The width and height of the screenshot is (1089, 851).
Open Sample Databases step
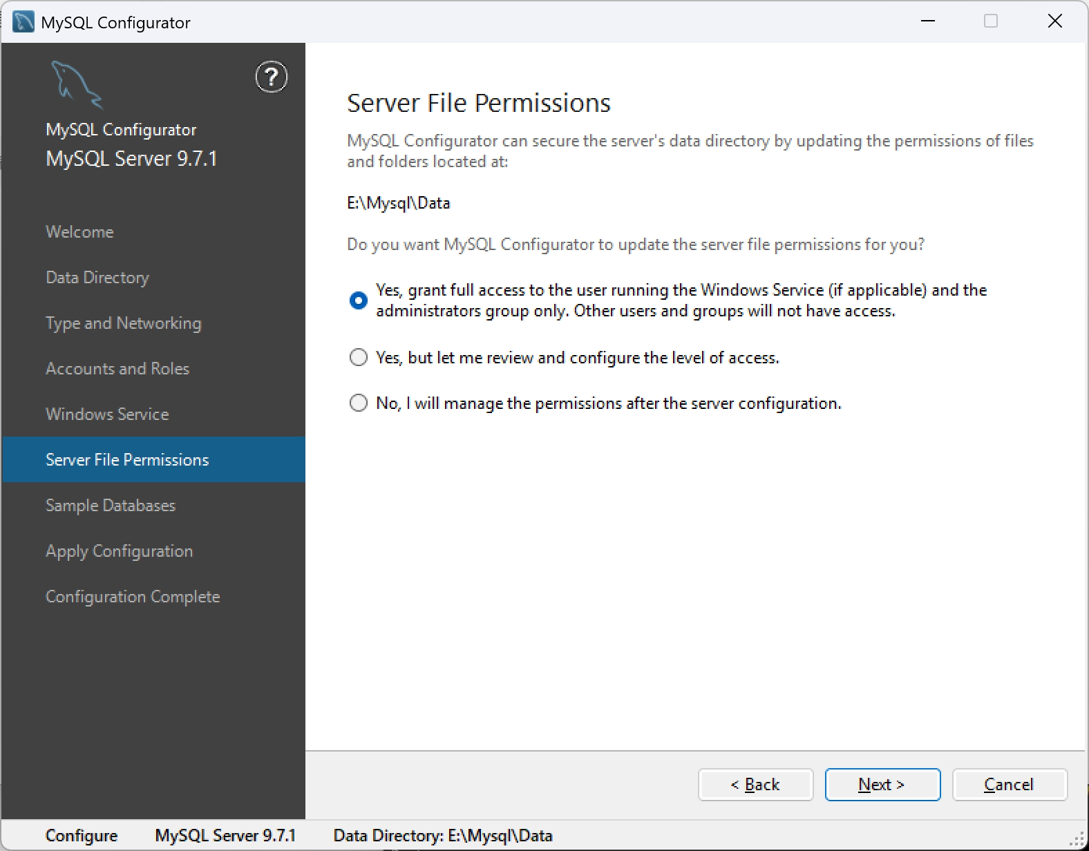111,506
